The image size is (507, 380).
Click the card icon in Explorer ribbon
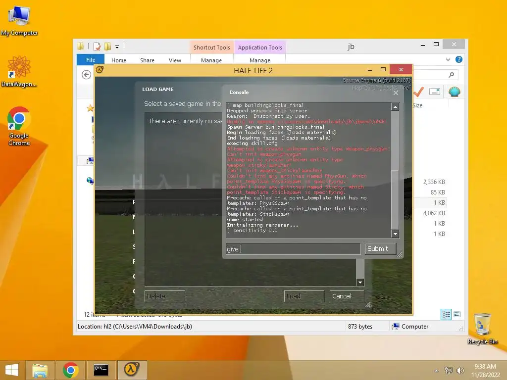435,92
